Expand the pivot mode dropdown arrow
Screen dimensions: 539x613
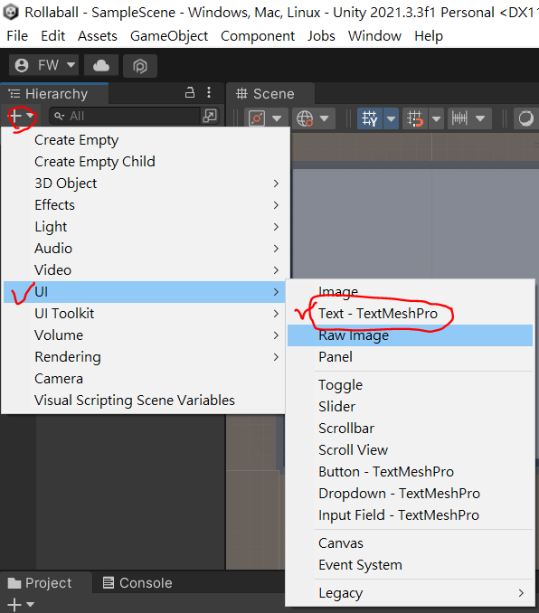pos(277,118)
